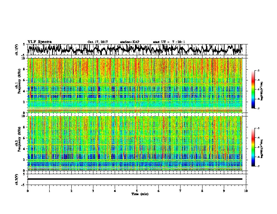Click time axis tick label "7"
277x214 pixels.
(x=180, y=191)
